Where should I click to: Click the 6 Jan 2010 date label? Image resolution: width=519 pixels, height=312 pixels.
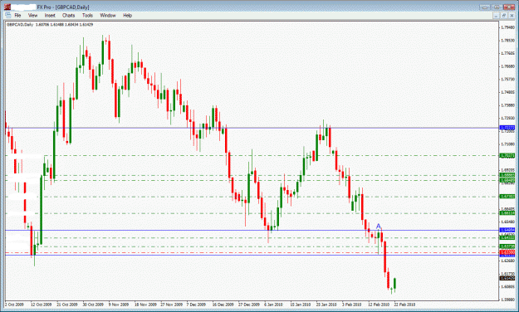[274, 305]
